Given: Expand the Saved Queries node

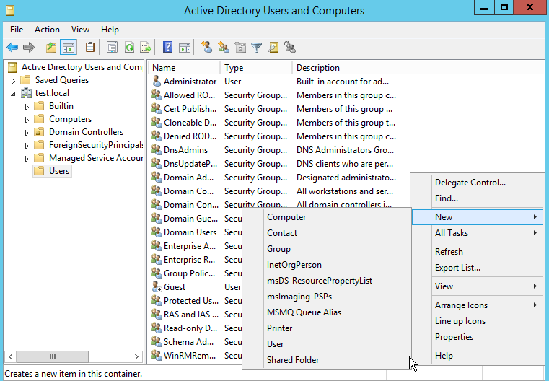Looking at the screenshot, I should (x=13, y=81).
